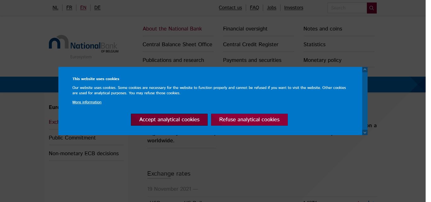Click the search magnifier icon button
This screenshot has width=431, height=202.
tap(372, 8)
